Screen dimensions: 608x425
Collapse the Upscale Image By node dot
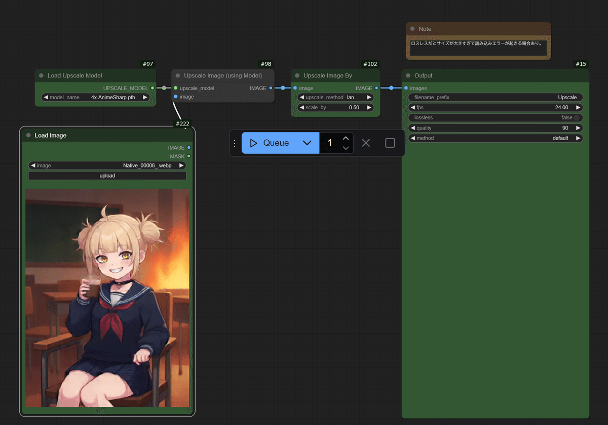click(297, 76)
